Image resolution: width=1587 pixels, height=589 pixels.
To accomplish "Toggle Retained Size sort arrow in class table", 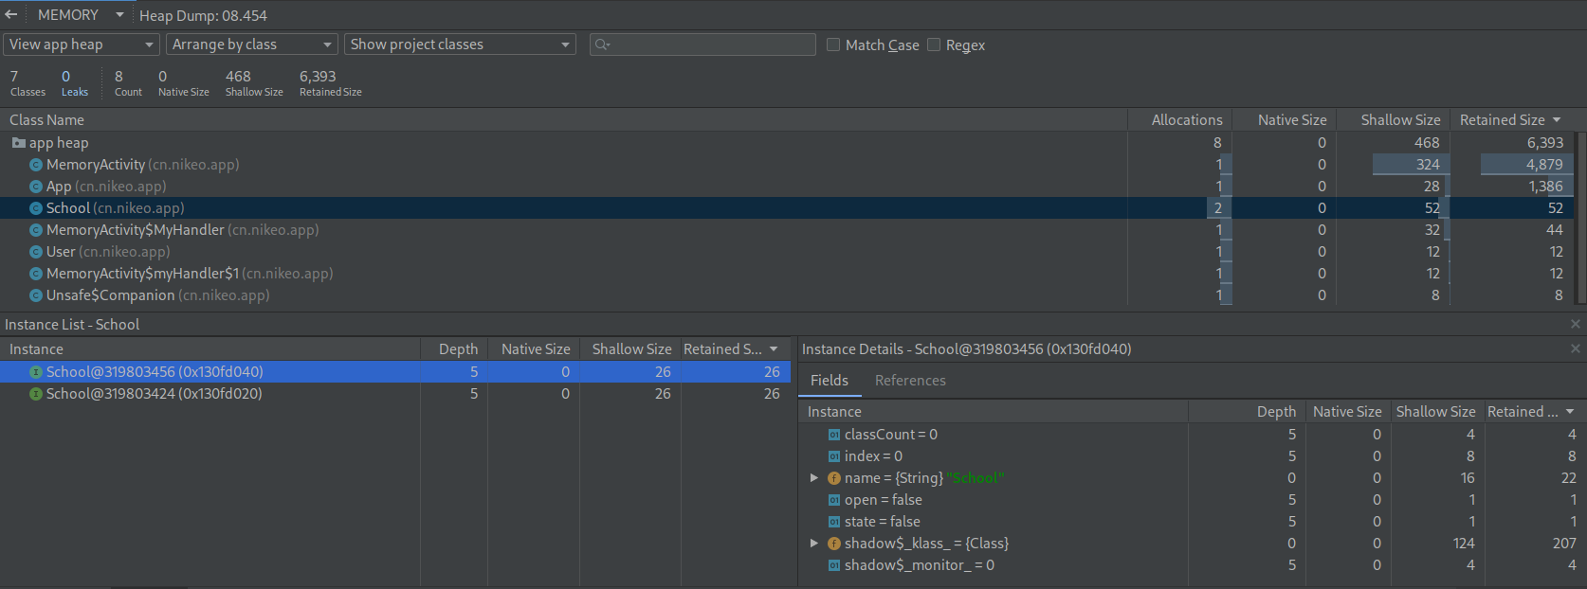I will pyautogui.click(x=1557, y=120).
